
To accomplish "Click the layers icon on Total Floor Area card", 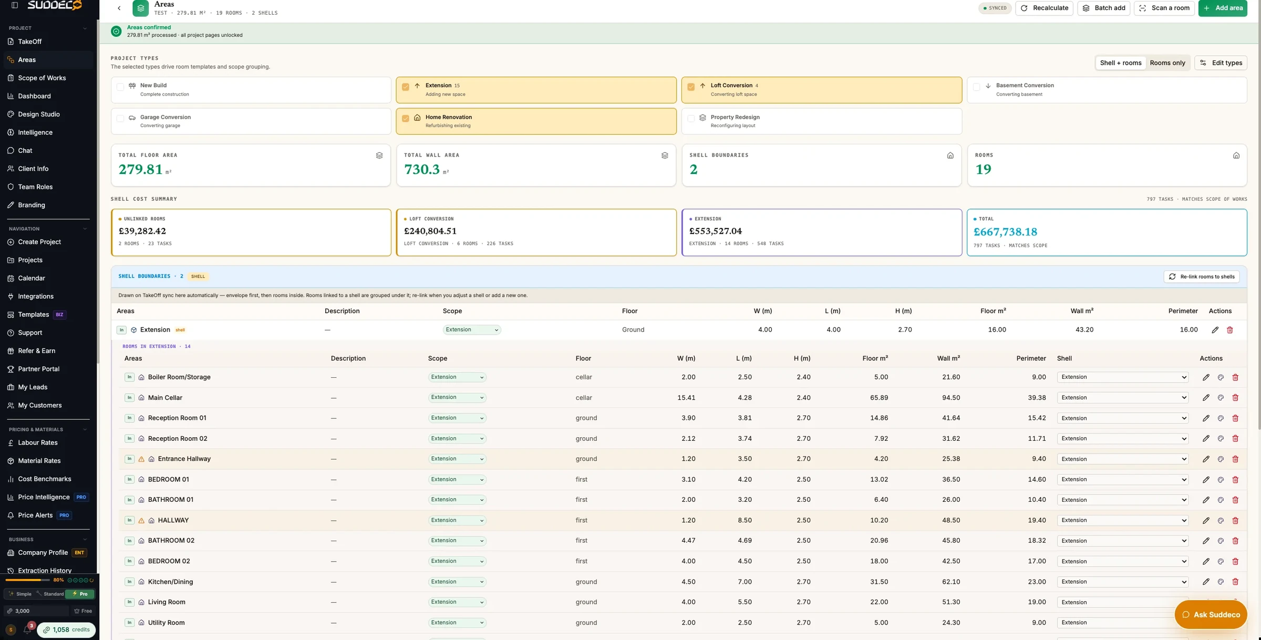I will [379, 156].
